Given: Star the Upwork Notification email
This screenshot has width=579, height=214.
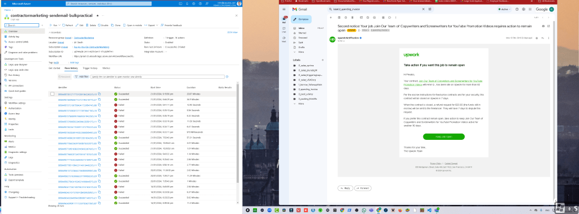Looking at the screenshot, I should pos(537,38).
